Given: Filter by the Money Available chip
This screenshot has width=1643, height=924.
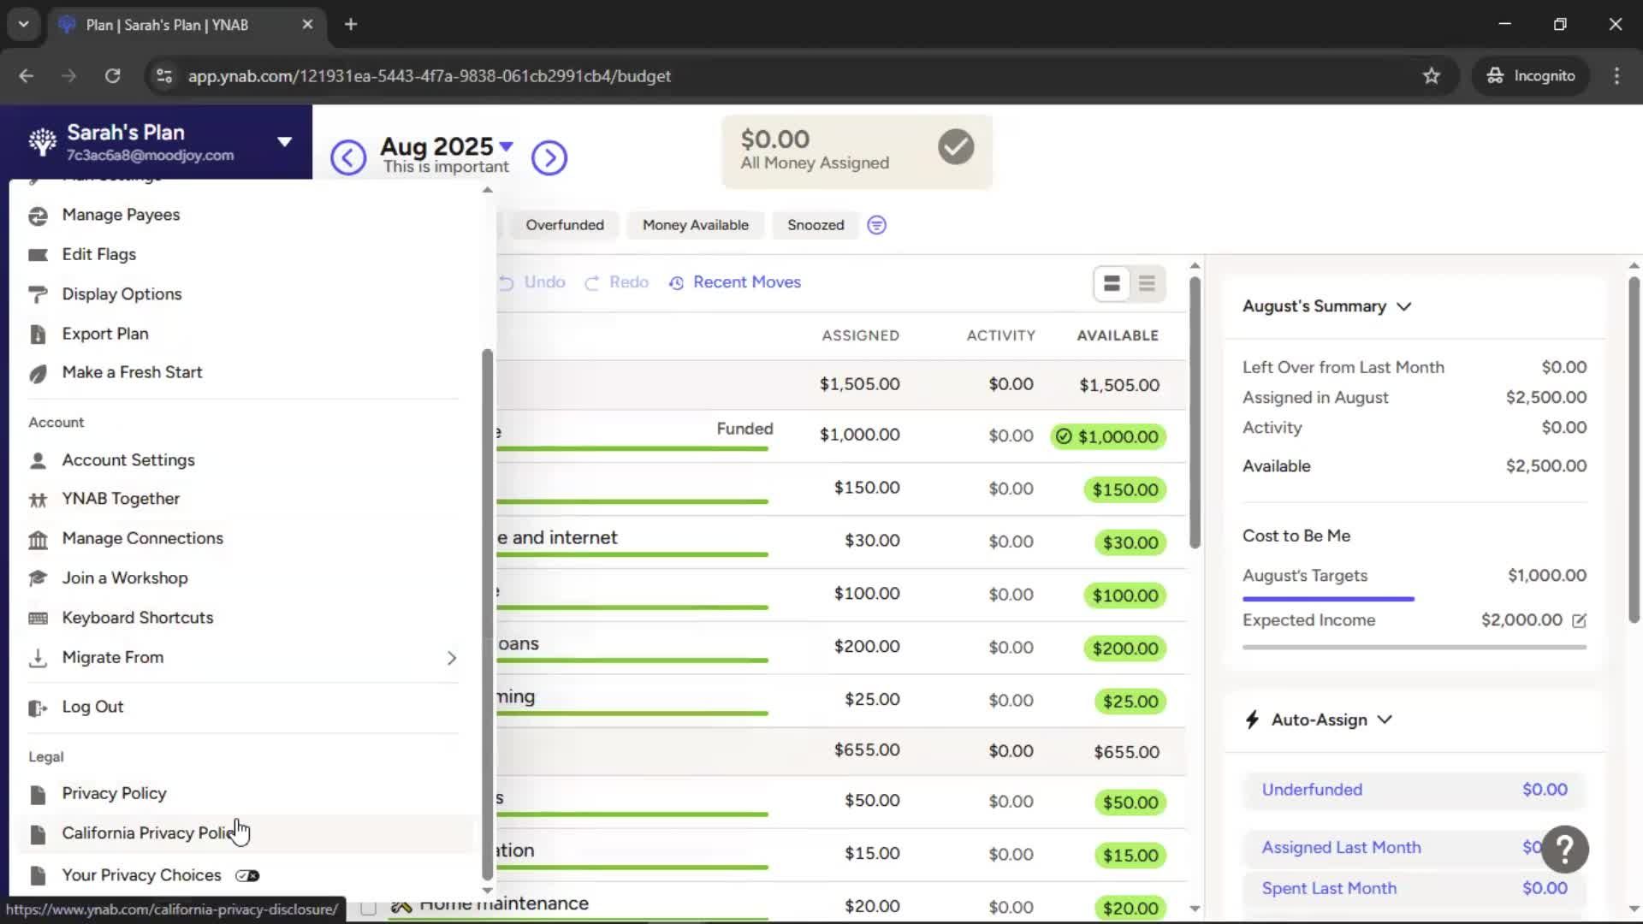Looking at the screenshot, I should tap(695, 225).
